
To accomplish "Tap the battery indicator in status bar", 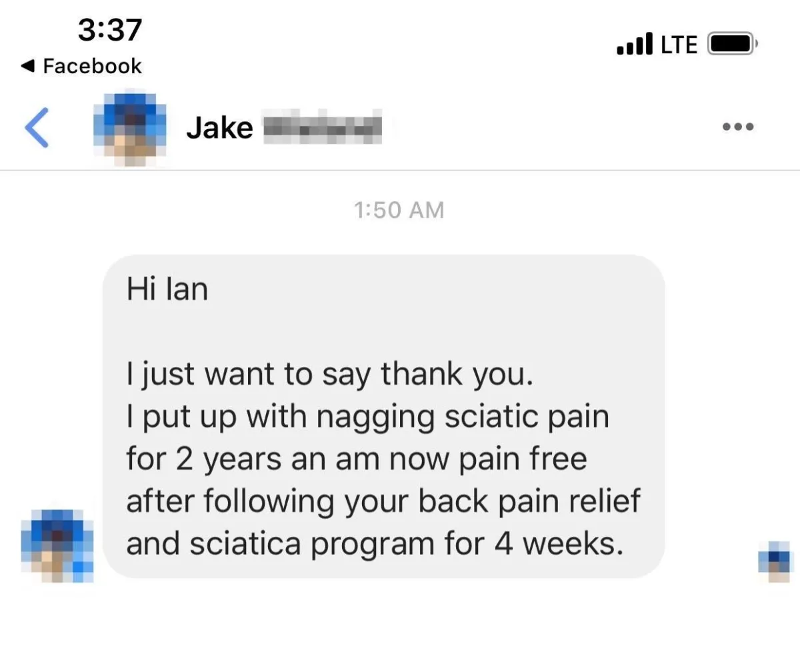I will [733, 44].
